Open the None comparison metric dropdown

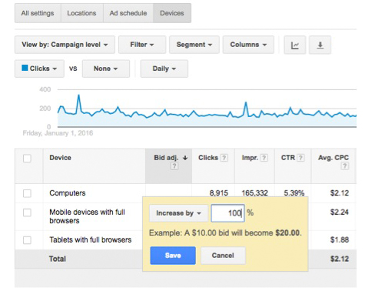[106, 69]
